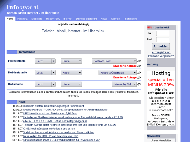This screenshot has width=190, height=142.
Task: Open the icon beside Mobilnetztarife Erweiterte Abfrage
Action: (x=139, y=78)
